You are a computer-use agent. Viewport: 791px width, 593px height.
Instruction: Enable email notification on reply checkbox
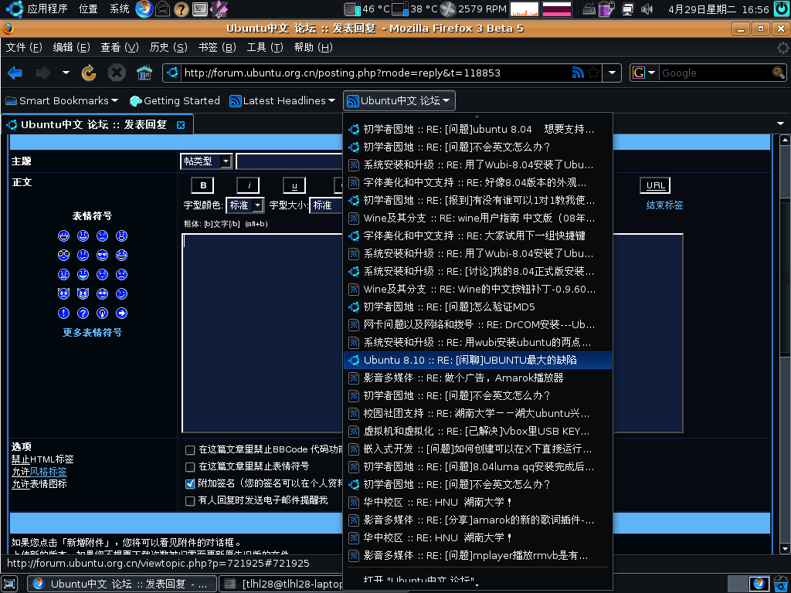190,500
